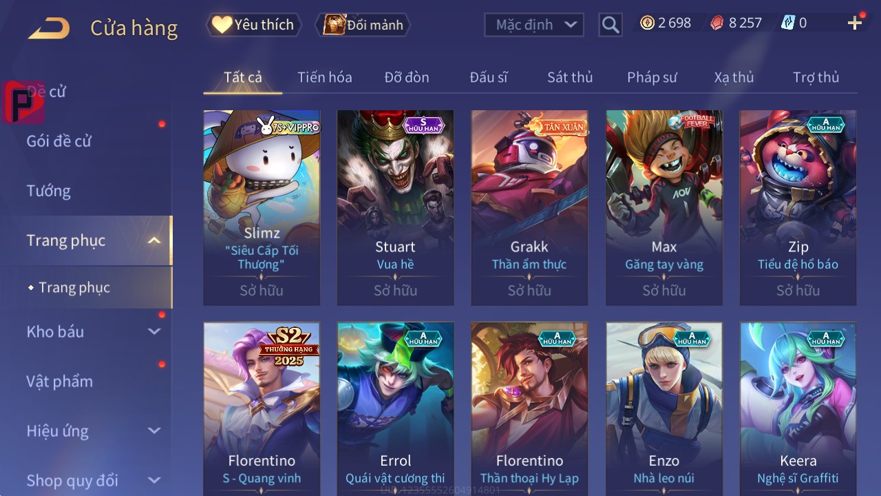Expand the Hiệu ứng sidebar section

[x=155, y=431]
